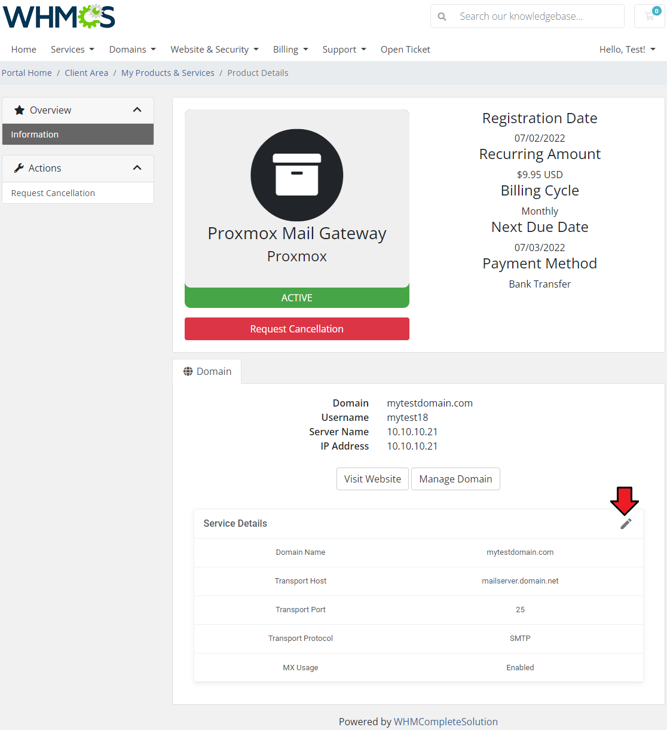Open the Domains dropdown menu
Image resolution: width=667 pixels, height=730 pixels.
132,50
